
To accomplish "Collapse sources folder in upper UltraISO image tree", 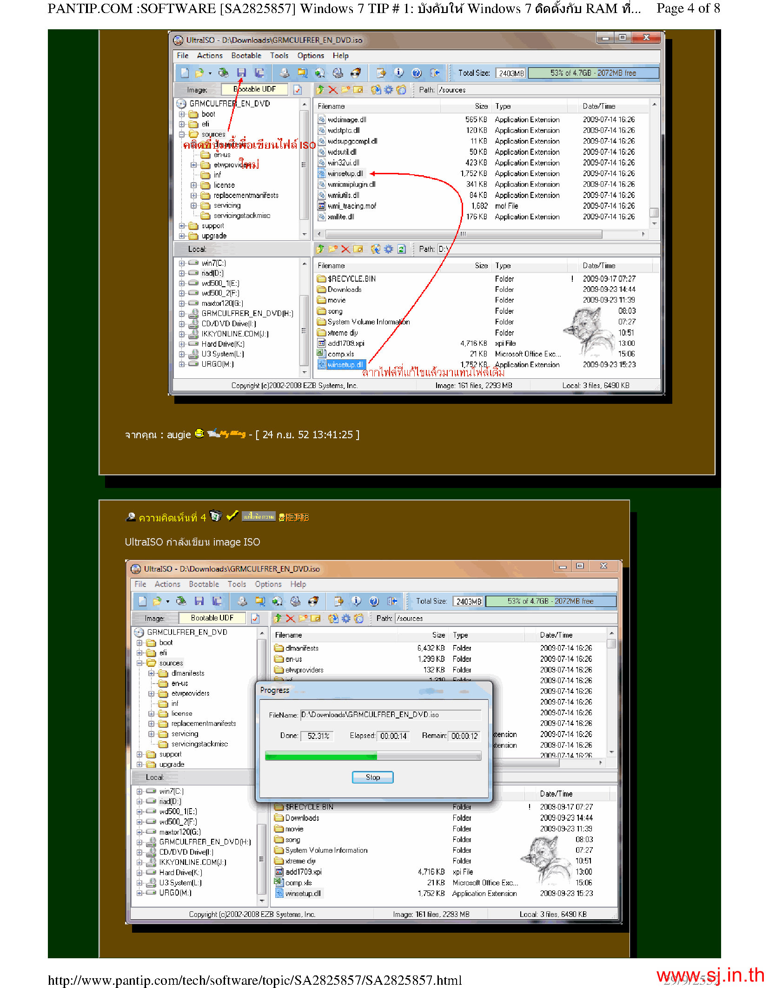I will pyautogui.click(x=182, y=135).
